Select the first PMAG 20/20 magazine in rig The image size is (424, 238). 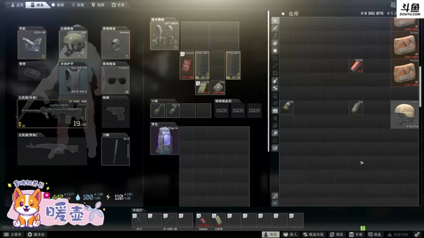(202, 65)
